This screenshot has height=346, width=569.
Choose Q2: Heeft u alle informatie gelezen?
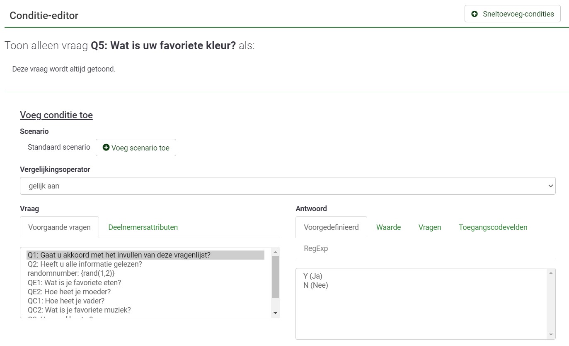[85, 264]
